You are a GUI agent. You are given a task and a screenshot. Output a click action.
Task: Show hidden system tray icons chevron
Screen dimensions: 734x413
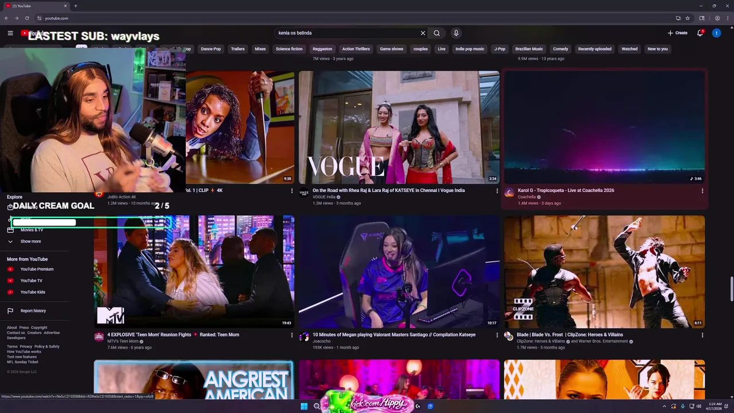tap(665, 406)
